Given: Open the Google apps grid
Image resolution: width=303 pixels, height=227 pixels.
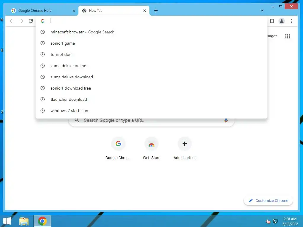Looking at the screenshot, I should (x=288, y=36).
